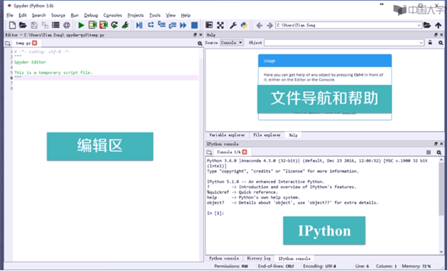Screen dimensions: 447x271
Task: Run the file with green play icon
Action: 81,25
